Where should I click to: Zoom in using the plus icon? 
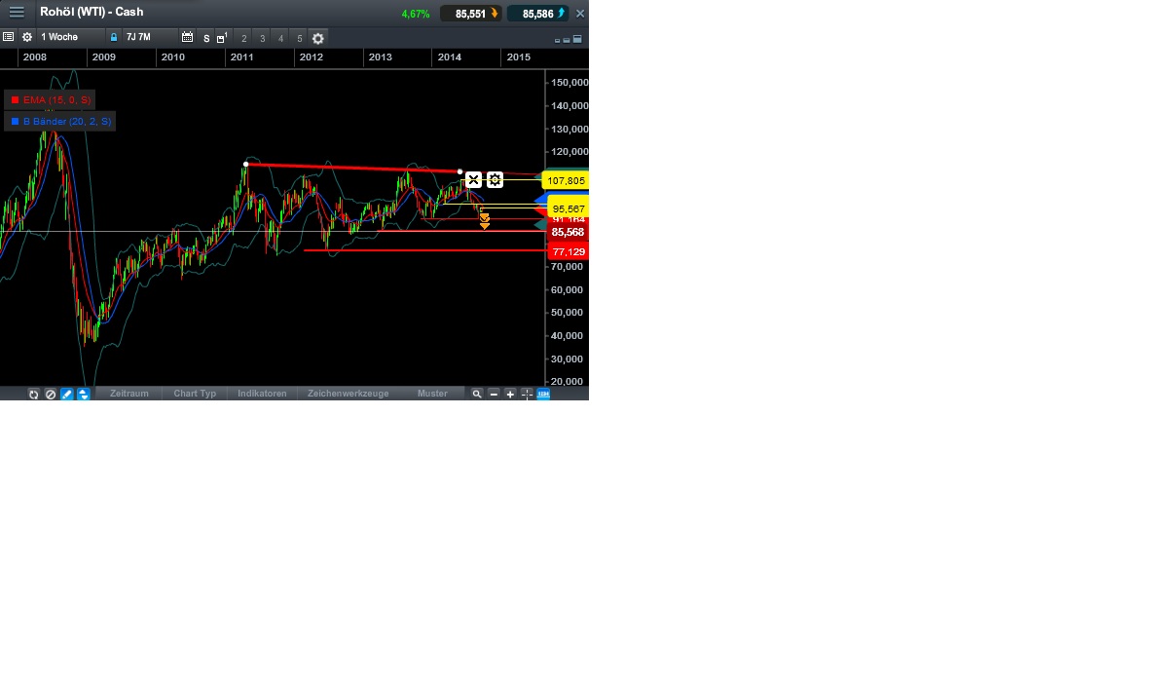pyautogui.click(x=509, y=394)
